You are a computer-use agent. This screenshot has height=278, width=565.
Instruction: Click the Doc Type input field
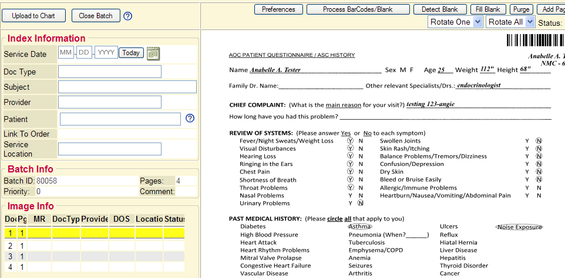tap(109, 72)
